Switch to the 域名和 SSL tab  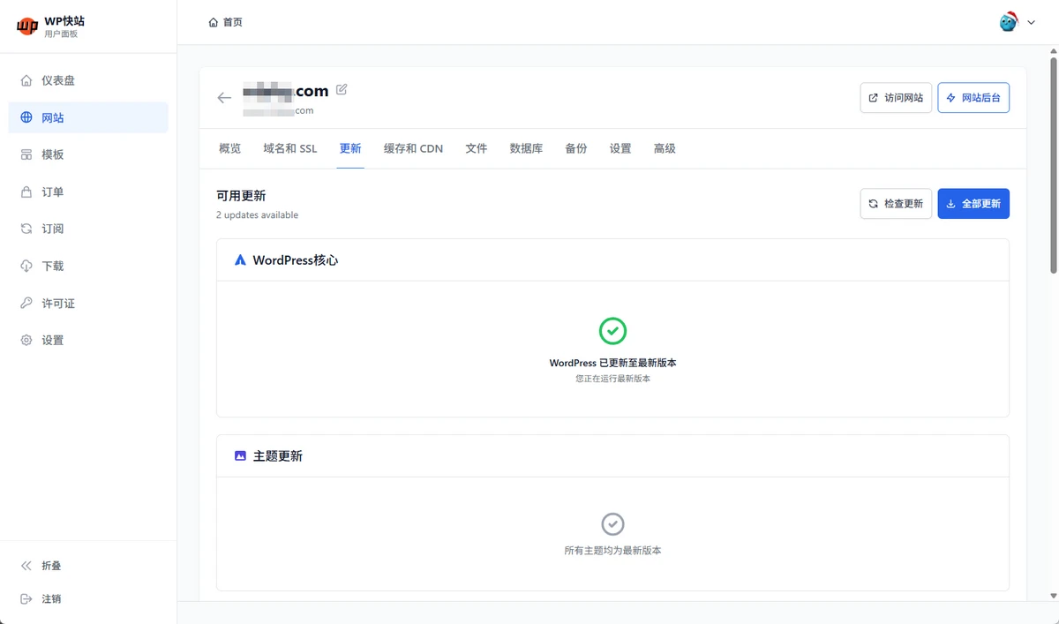(x=289, y=148)
